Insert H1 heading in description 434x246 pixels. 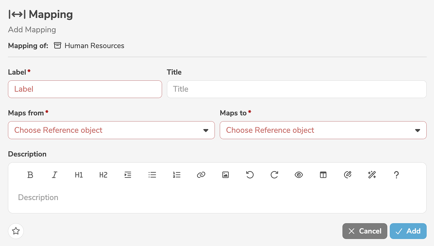(79, 175)
